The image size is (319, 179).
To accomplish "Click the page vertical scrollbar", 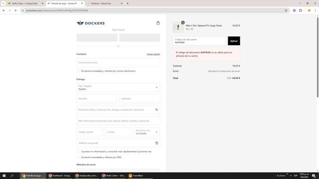I will (318, 58).
